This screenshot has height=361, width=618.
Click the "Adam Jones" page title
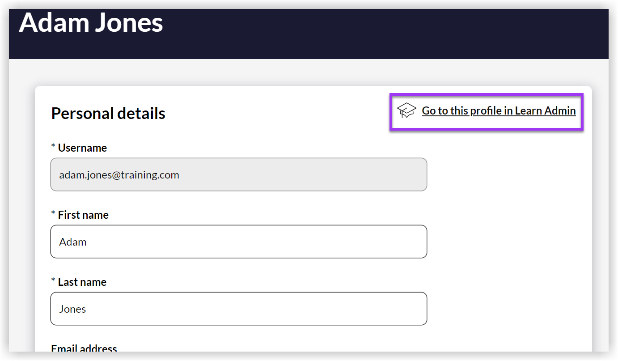click(91, 23)
